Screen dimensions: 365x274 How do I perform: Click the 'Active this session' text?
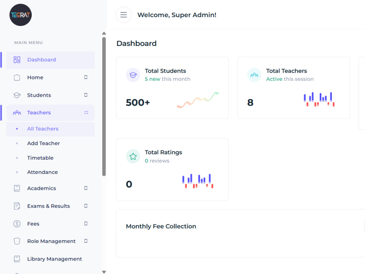[290, 79]
